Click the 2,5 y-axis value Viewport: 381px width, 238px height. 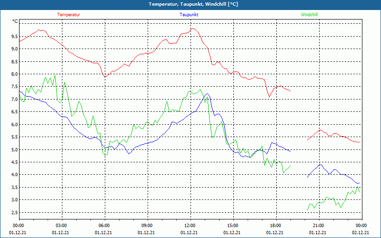coord(15,212)
